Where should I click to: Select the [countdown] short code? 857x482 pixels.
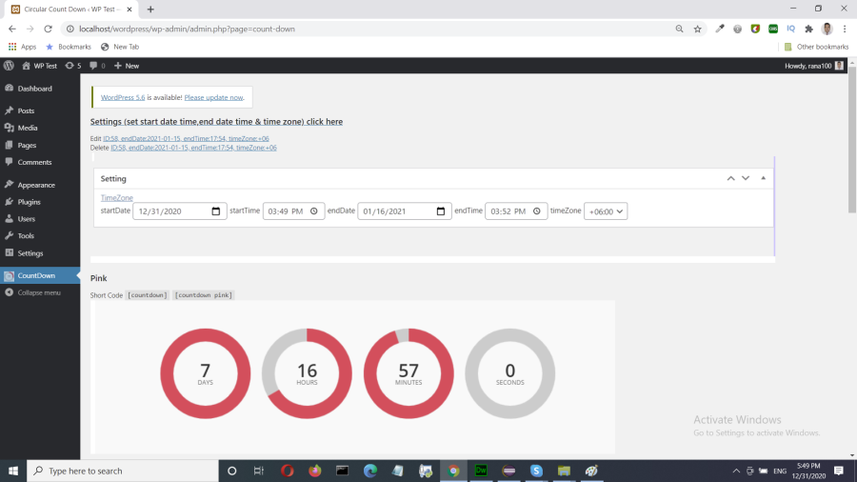tap(147, 295)
